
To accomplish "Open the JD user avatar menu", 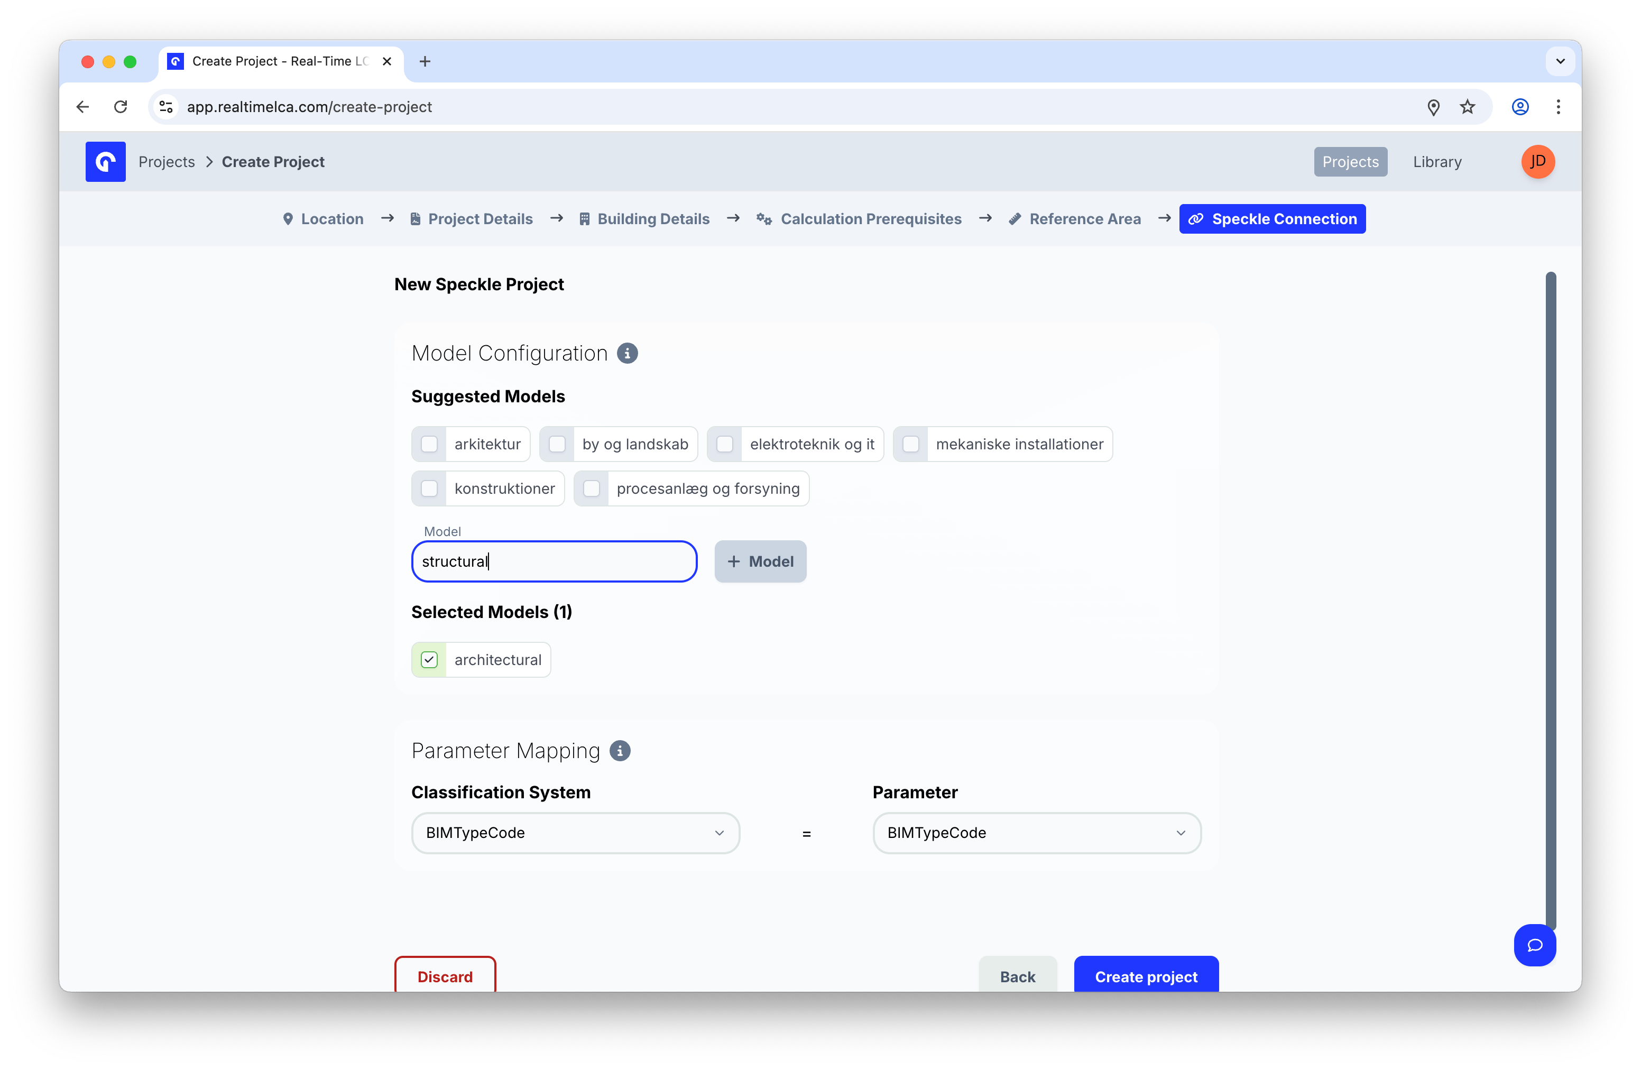I will pos(1537,161).
